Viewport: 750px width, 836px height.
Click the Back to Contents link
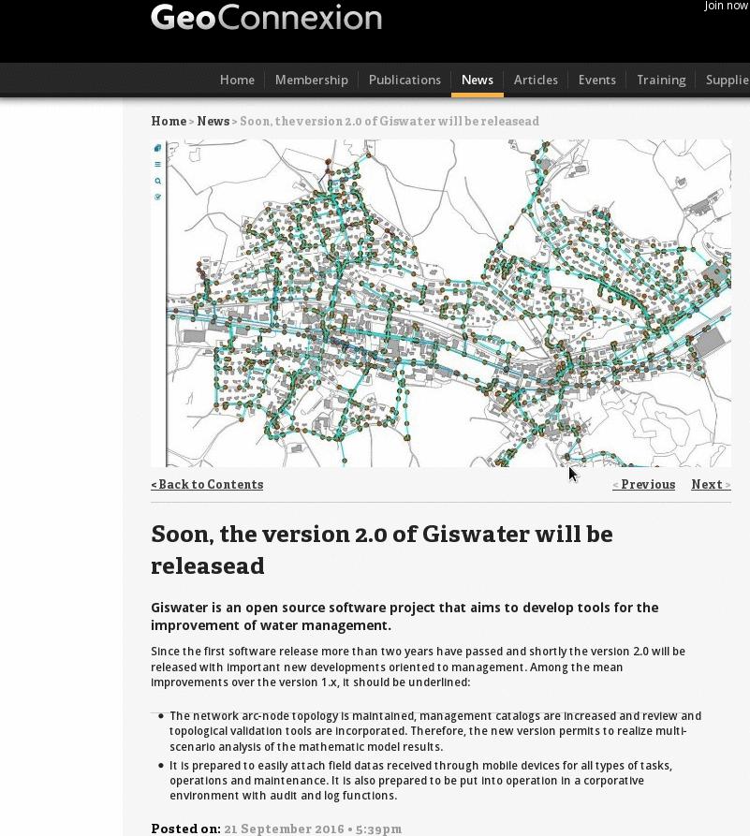(x=207, y=484)
